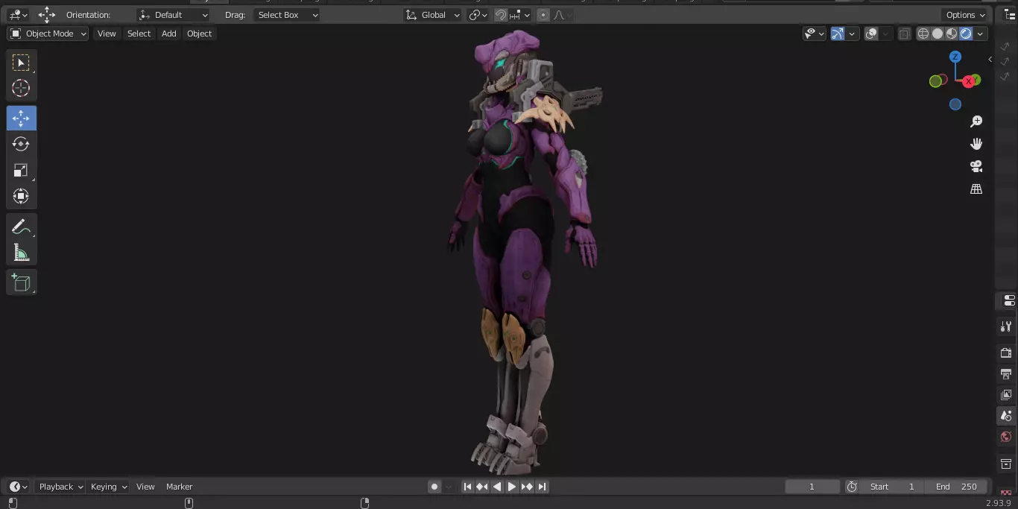Click the blue Z axis gizmo
1018x509 pixels.
point(955,57)
